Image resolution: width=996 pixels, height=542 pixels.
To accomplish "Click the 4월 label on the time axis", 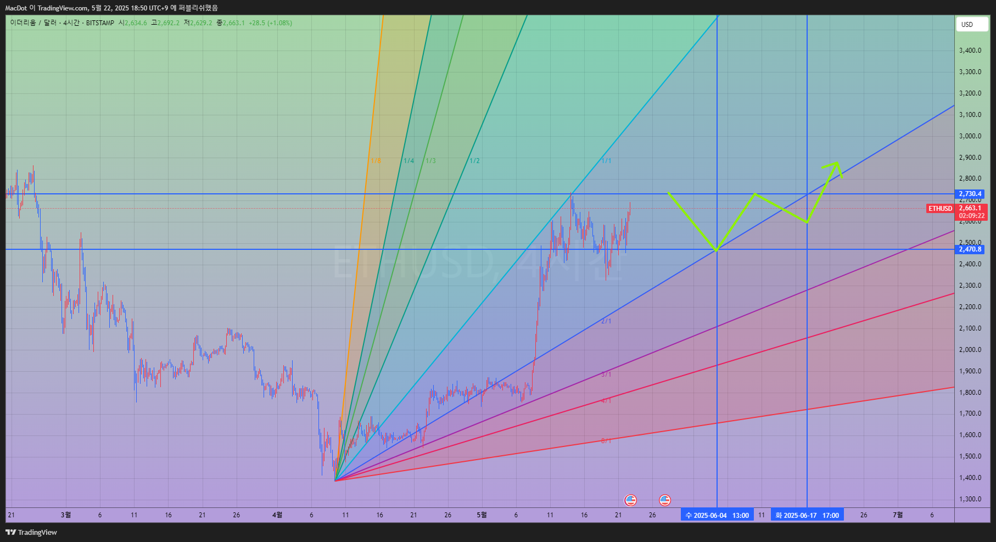I will point(277,515).
